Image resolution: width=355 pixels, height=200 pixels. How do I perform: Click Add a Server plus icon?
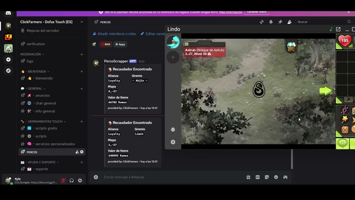pos(8,59)
